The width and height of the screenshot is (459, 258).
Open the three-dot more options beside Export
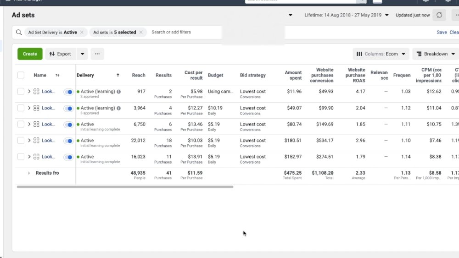(x=97, y=54)
